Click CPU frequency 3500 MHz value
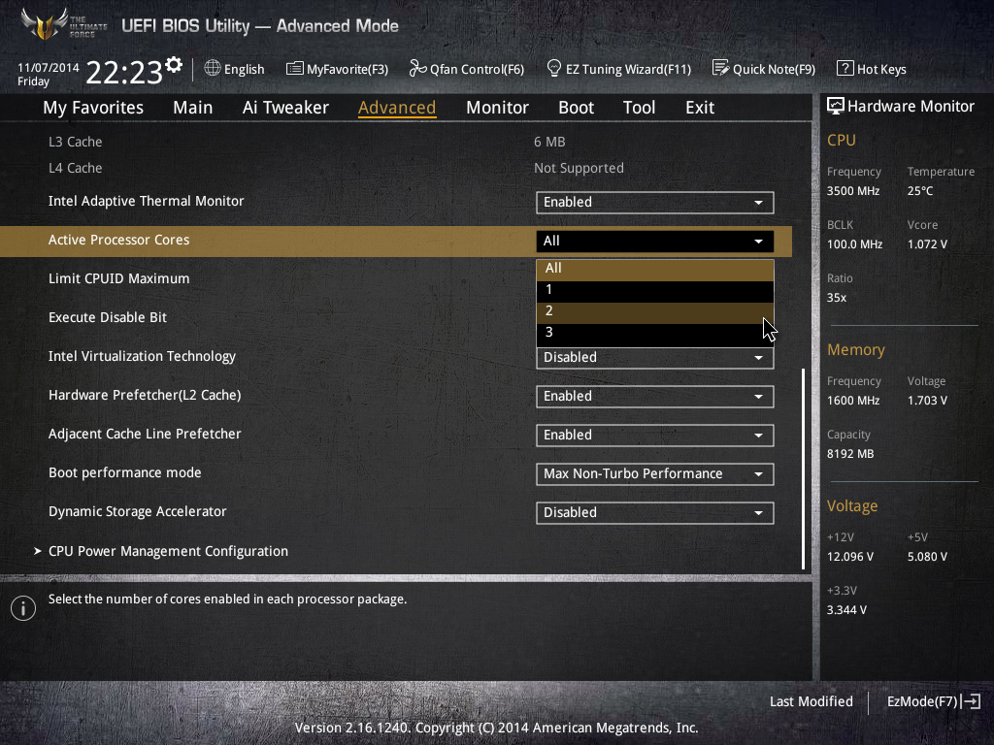Screen dimensions: 994x745 (853, 191)
